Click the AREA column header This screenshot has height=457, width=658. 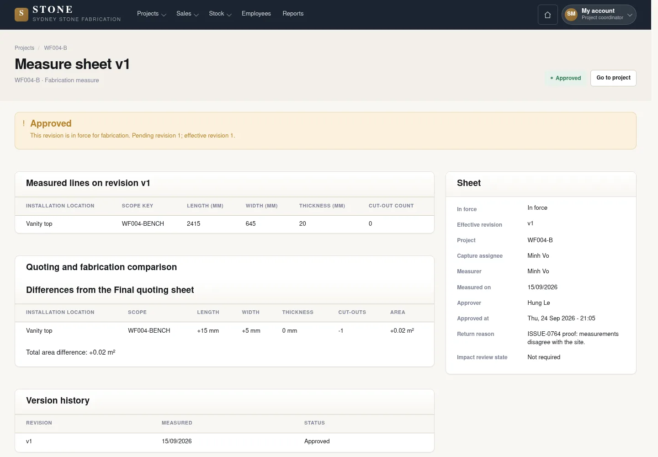[398, 313]
